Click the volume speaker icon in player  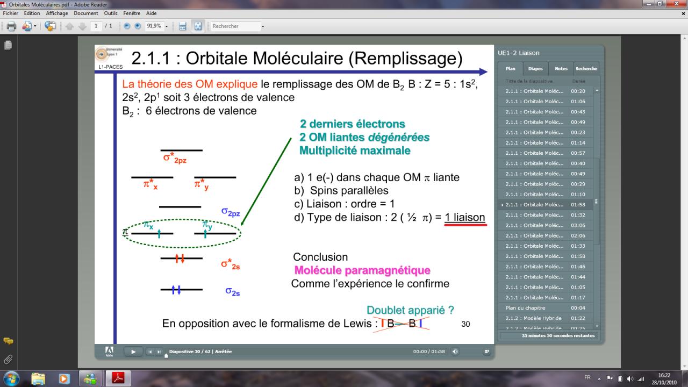pyautogui.click(x=455, y=352)
